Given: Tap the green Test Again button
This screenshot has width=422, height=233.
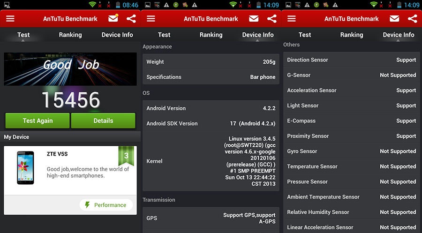Looking at the screenshot, I should (38, 120).
